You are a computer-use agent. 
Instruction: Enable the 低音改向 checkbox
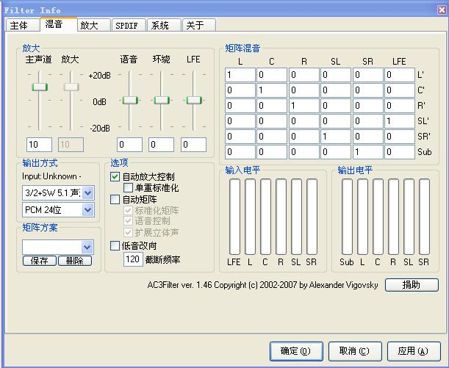(x=115, y=245)
